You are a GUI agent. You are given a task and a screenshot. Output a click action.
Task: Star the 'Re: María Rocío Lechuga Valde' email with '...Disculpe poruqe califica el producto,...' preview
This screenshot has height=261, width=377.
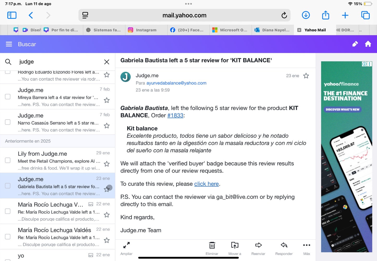pos(107,215)
